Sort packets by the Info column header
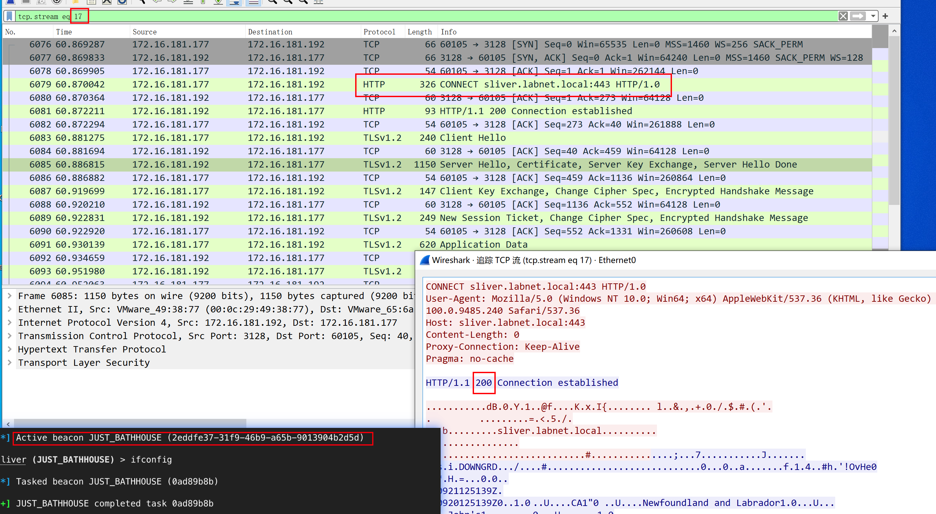 [654, 32]
